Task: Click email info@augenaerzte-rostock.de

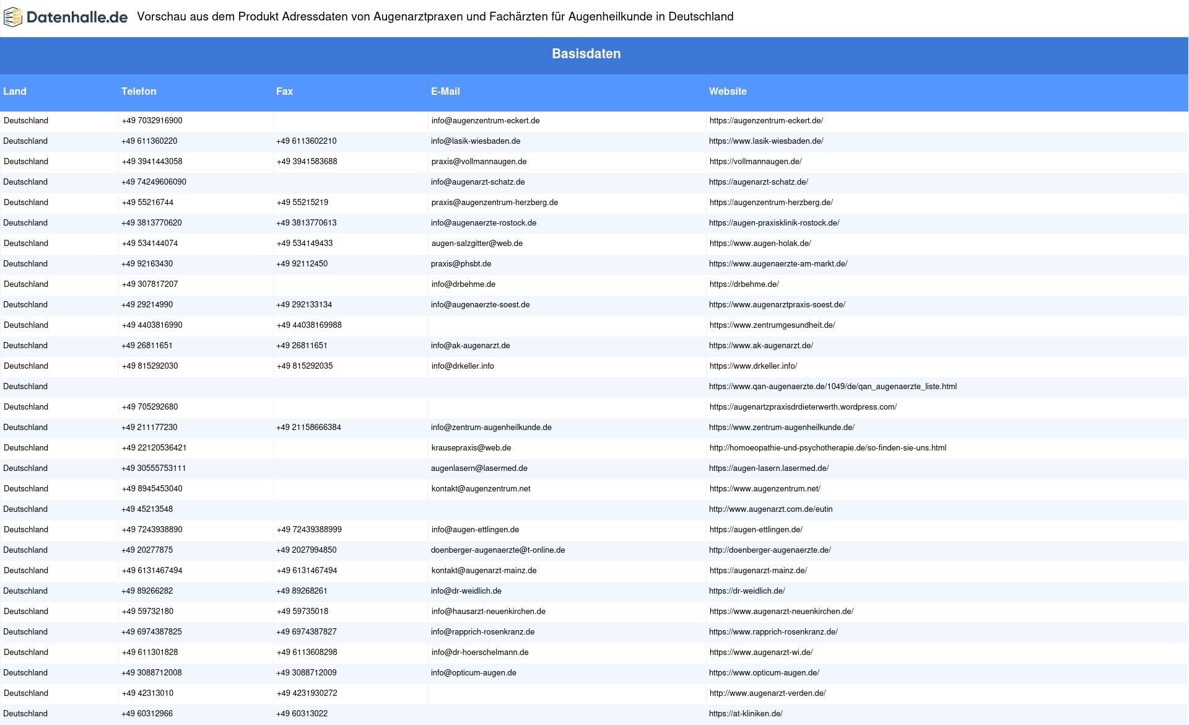Action: tap(484, 223)
